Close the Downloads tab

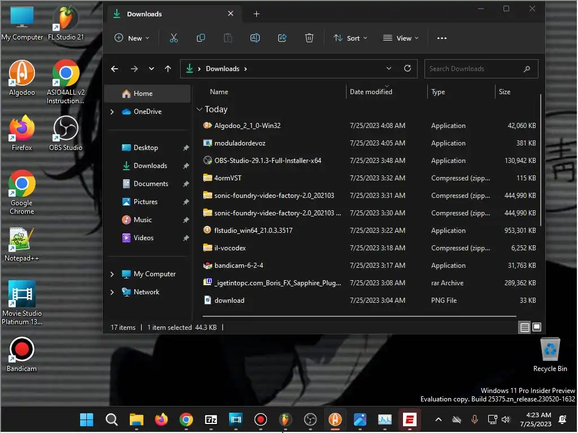230,14
